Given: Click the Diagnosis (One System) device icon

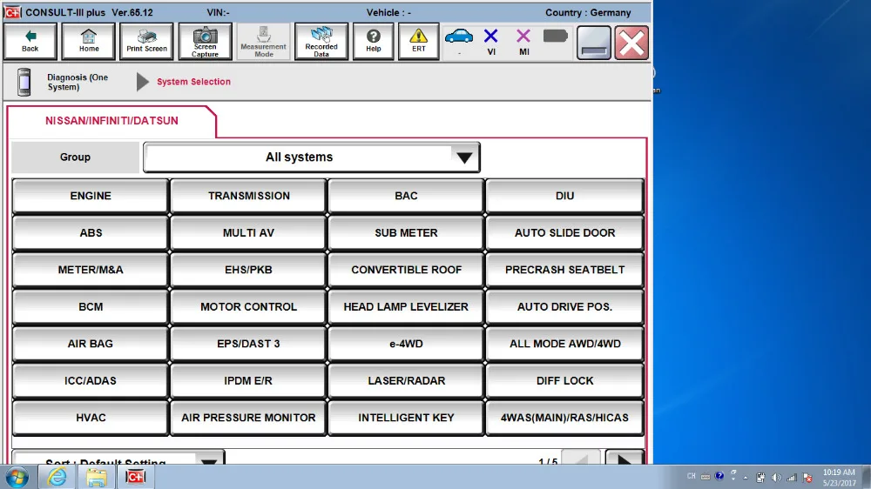Looking at the screenshot, I should 24,82.
